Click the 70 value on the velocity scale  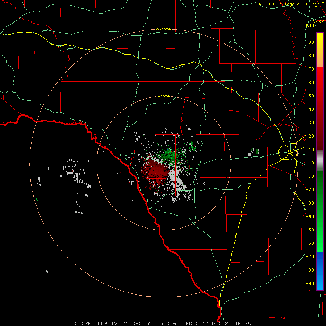311,69
